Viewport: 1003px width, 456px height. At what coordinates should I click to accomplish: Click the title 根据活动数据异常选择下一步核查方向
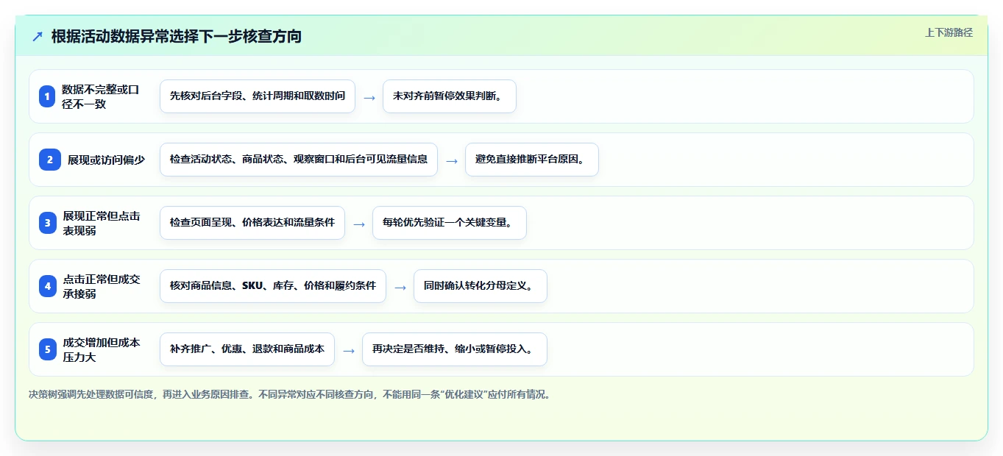pyautogui.click(x=177, y=36)
